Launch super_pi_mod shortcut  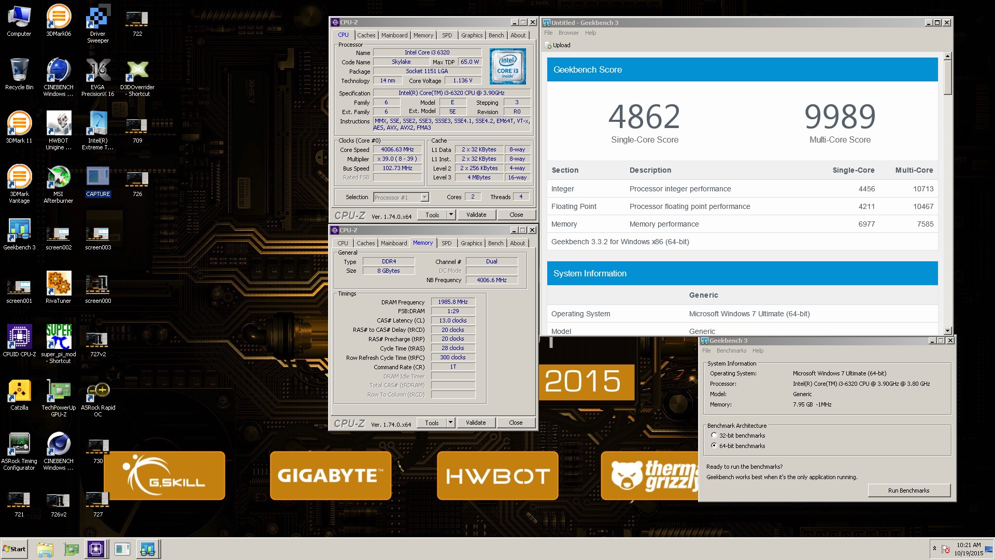pos(59,344)
